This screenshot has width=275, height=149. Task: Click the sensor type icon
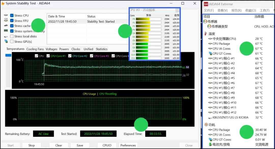pyautogui.click(x=209, y=26)
